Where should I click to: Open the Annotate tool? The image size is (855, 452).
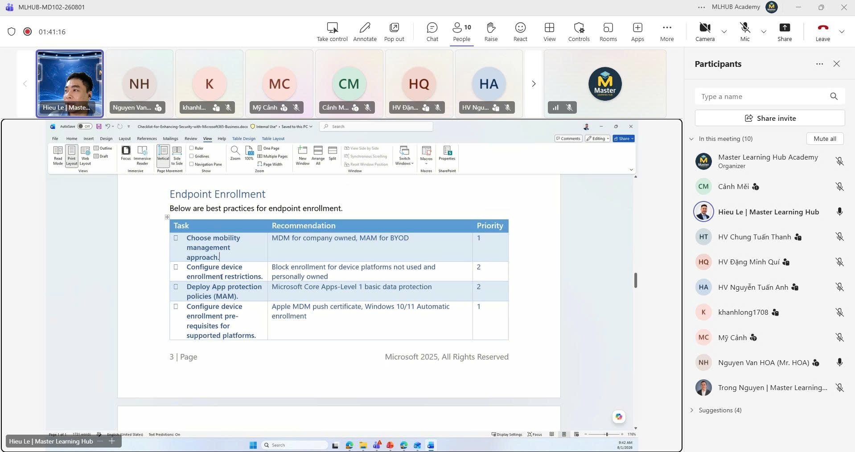(x=365, y=32)
